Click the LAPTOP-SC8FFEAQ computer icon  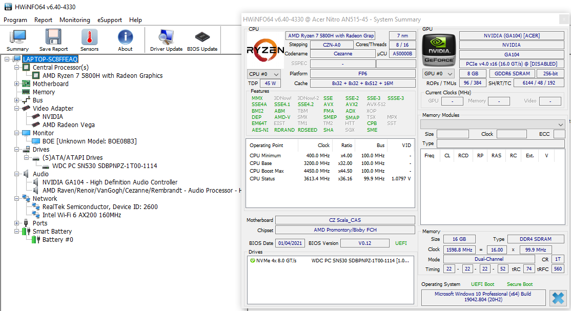(x=17, y=59)
